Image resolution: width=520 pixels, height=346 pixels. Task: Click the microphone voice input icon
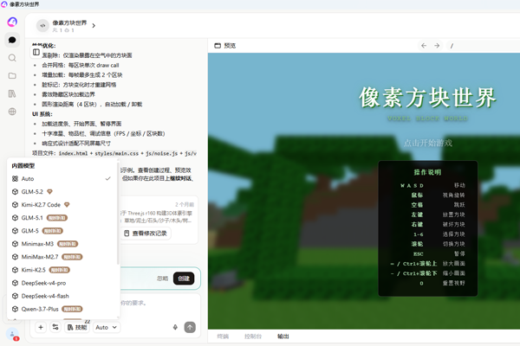point(175,327)
